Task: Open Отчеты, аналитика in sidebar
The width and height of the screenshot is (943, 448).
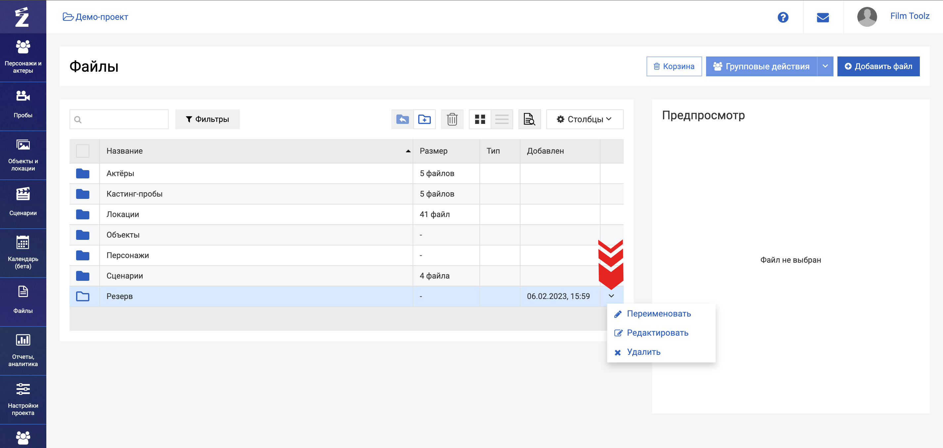Action: 23,351
